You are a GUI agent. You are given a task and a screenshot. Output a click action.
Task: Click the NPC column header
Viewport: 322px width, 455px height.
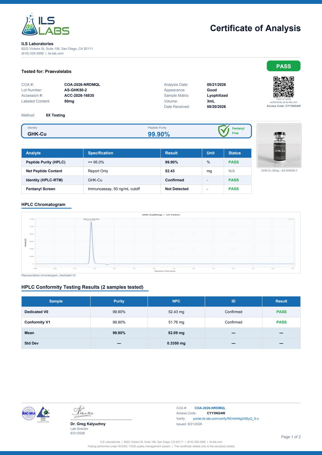pos(176,301)
